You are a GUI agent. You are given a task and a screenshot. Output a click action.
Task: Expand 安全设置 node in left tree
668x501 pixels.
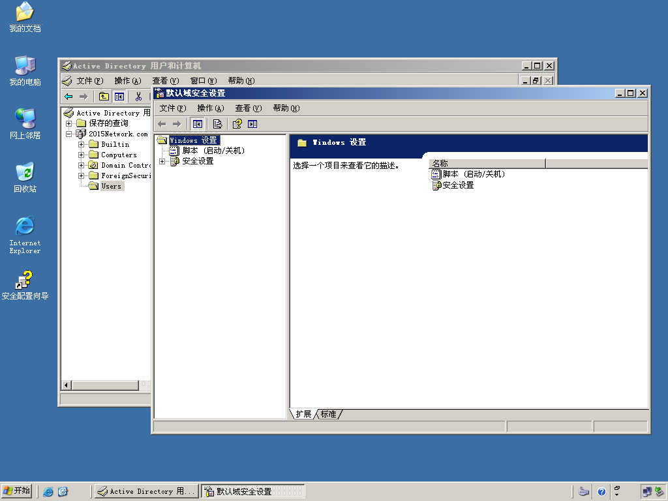[x=162, y=161]
